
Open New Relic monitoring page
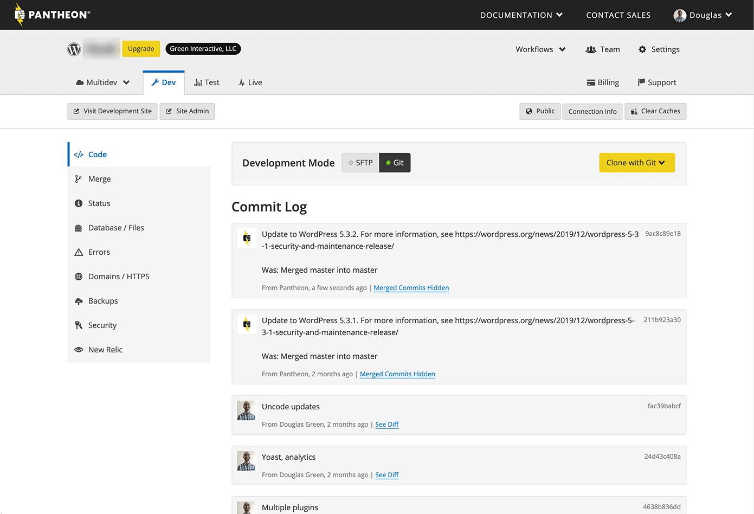click(x=105, y=350)
